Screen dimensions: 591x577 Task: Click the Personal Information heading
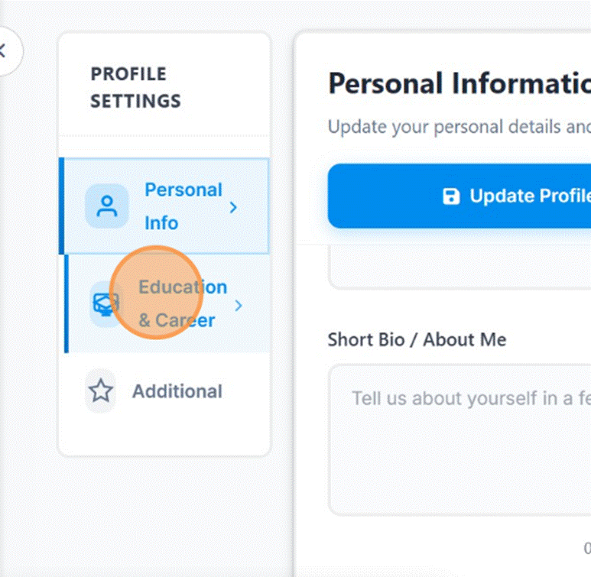pyautogui.click(x=459, y=83)
